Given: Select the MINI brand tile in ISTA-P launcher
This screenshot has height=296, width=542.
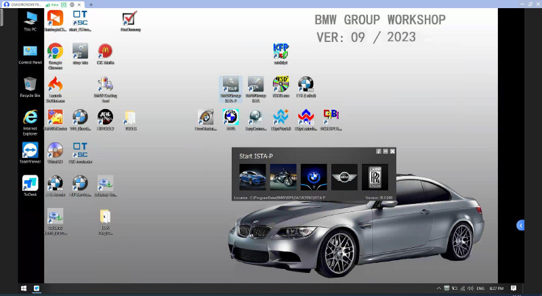Looking at the screenshot, I should pyautogui.click(x=344, y=177).
